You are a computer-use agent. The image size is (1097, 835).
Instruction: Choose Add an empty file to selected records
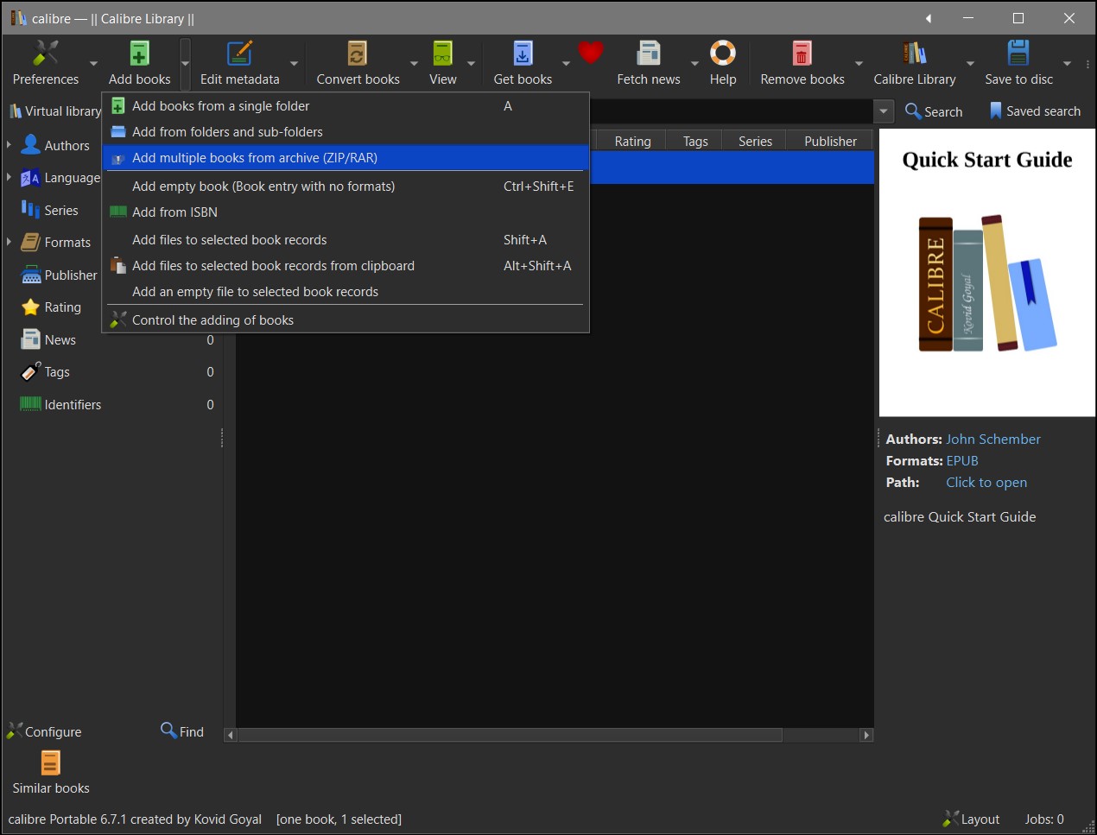pyautogui.click(x=346, y=291)
